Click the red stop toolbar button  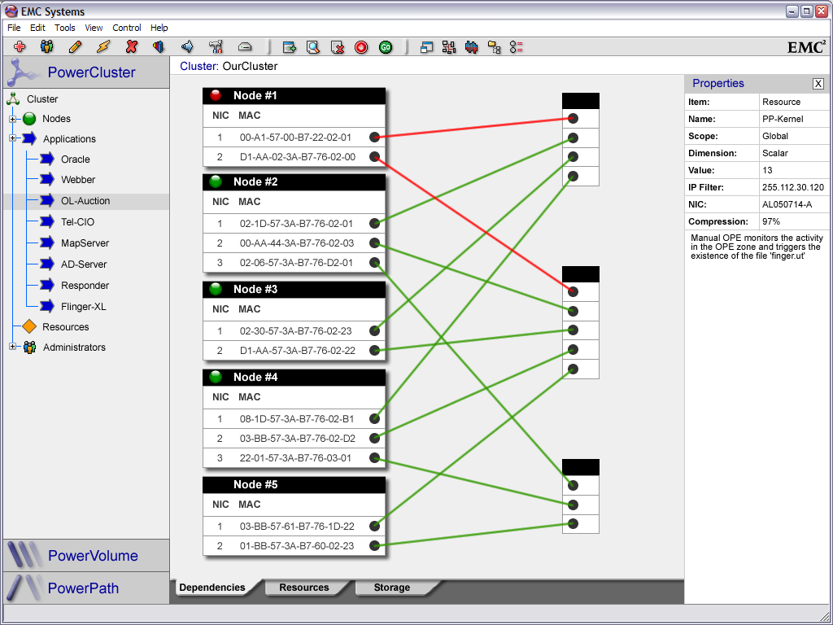(361, 47)
